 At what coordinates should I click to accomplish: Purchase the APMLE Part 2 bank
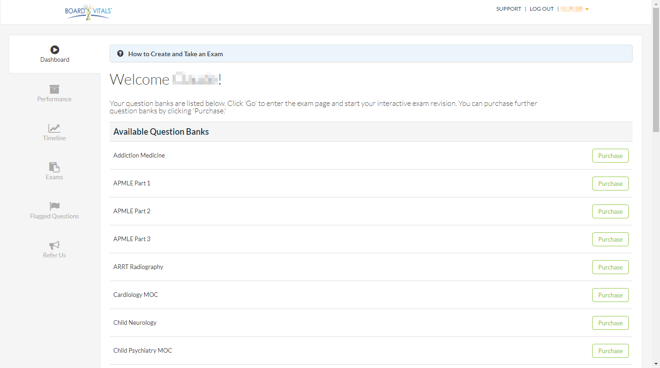pos(610,211)
